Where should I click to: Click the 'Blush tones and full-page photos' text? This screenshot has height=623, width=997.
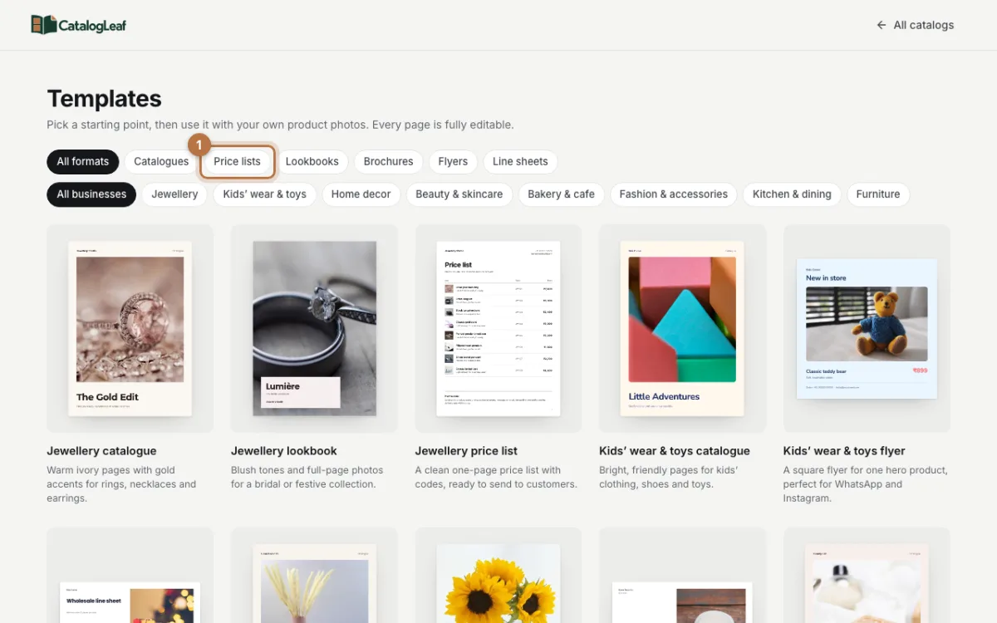(307, 477)
